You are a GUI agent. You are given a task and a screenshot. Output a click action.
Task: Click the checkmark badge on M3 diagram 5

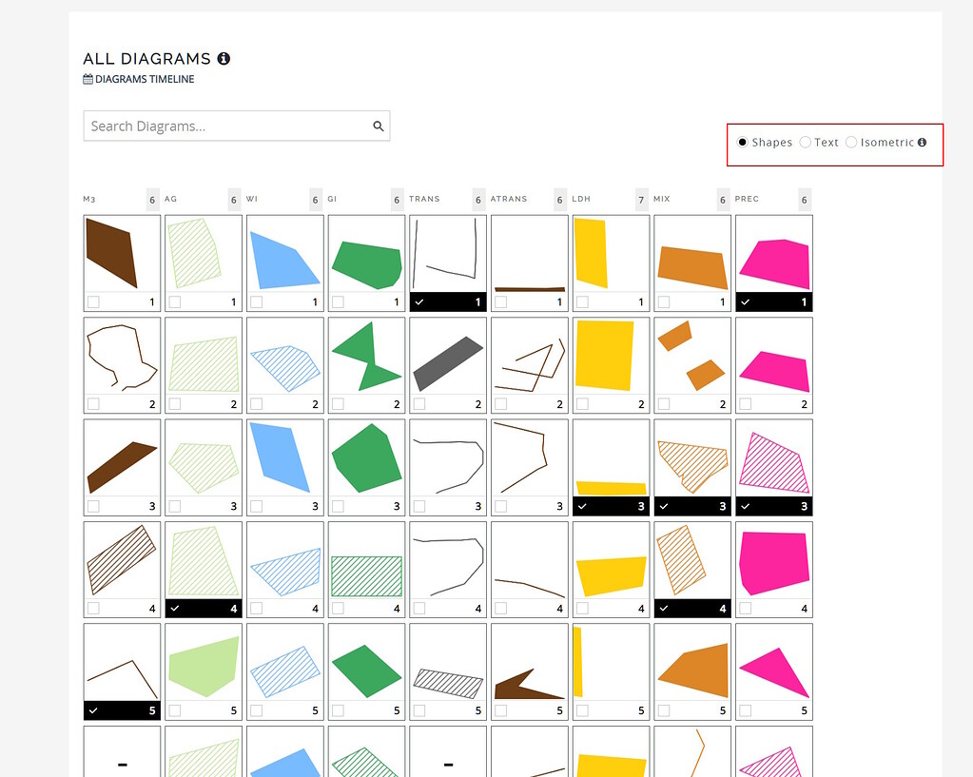[92, 709]
